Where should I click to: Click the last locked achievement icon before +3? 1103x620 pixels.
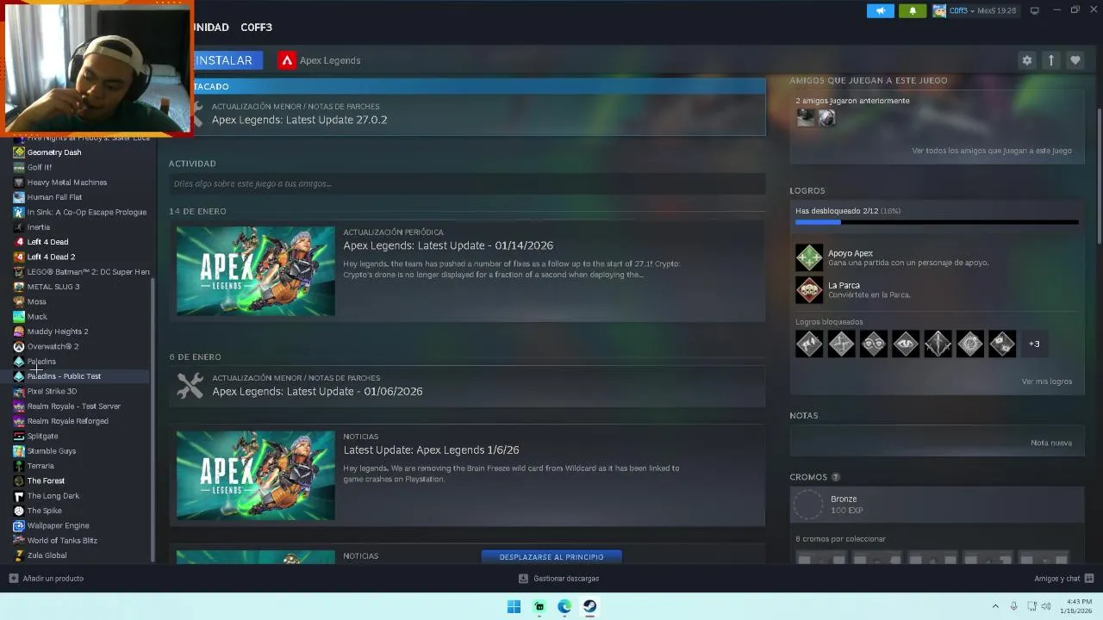point(1001,344)
